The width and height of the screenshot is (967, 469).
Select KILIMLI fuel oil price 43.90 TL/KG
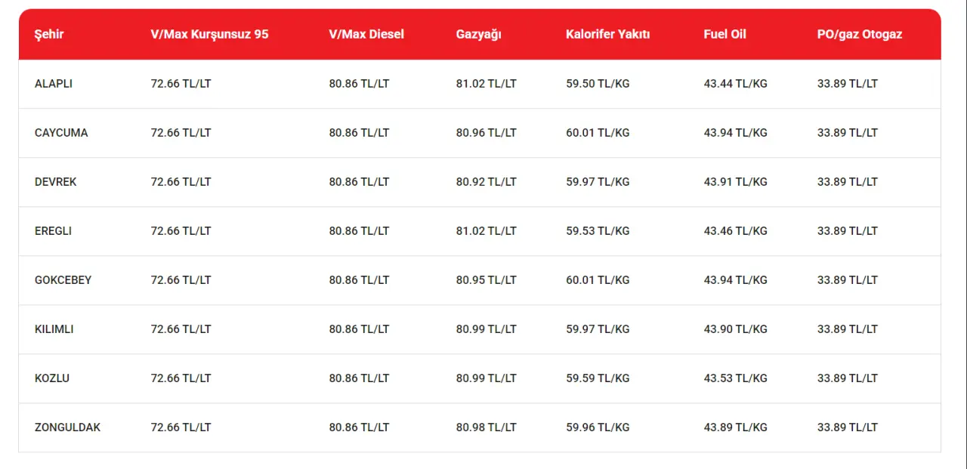click(x=736, y=329)
